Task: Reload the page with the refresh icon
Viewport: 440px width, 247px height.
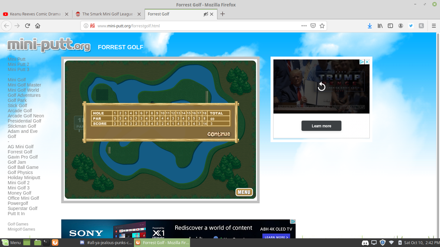Action: 27,26
